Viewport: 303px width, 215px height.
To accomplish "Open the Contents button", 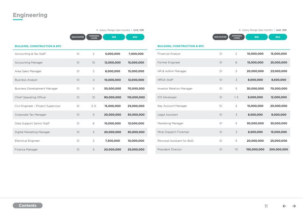I will [28, 205].
